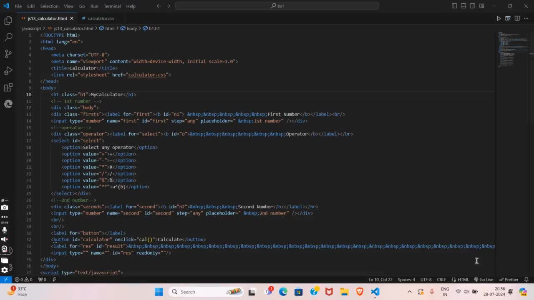Open the Windows Start menu
The image size is (534, 300).
coord(159,292)
